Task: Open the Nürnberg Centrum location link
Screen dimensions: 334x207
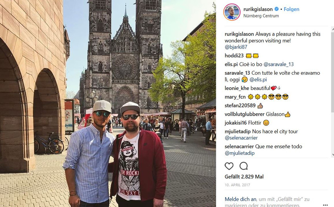Action: [x=261, y=16]
